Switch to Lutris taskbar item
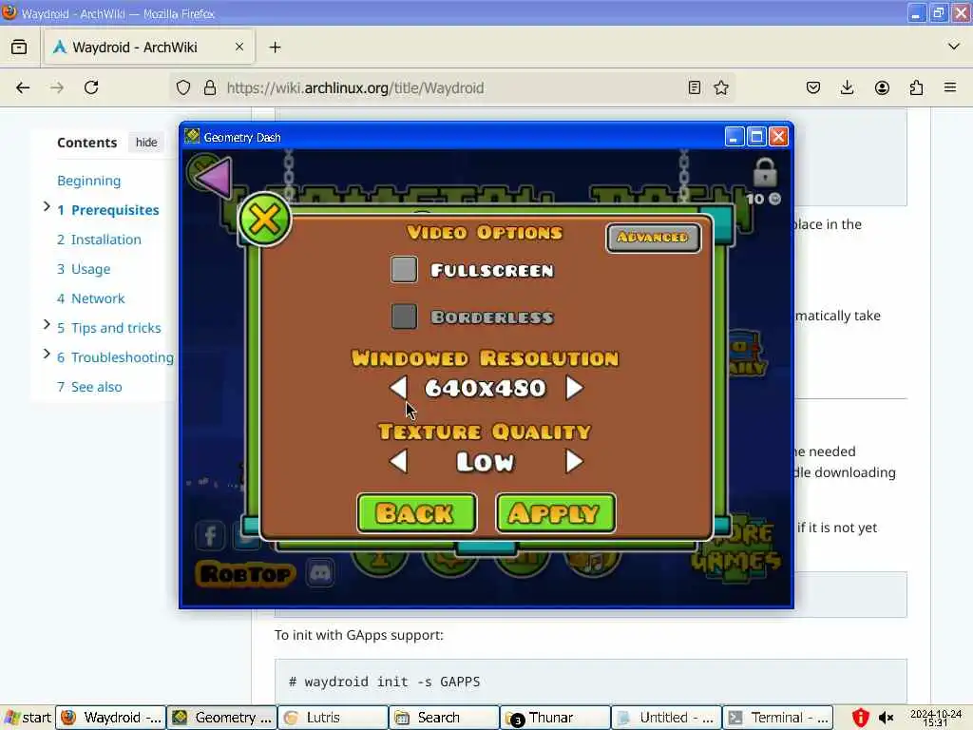 [x=334, y=718]
